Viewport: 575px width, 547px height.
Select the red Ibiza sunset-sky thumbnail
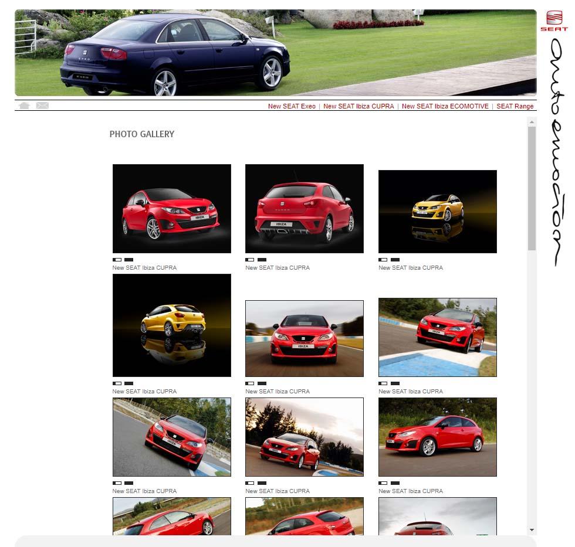(305, 437)
